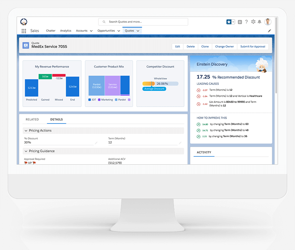Image resolution: width=295 pixels, height=250 pixels.
Task: Open the App Launcher grid icon
Action: pyautogui.click(x=24, y=31)
